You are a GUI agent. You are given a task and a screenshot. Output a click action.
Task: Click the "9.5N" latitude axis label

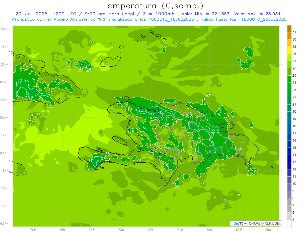tap(4, 118)
